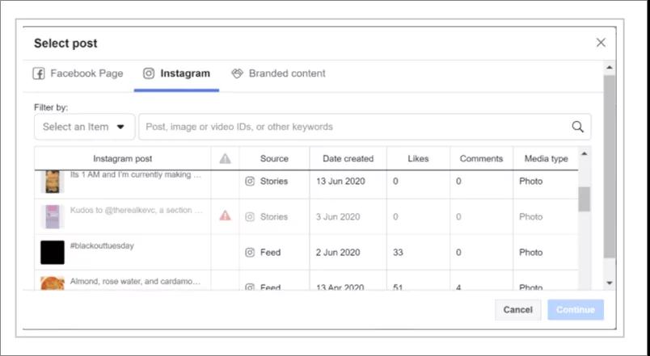The height and width of the screenshot is (356, 650).
Task: Click the post ID keyword search field
Action: pyautogui.click(x=356, y=127)
